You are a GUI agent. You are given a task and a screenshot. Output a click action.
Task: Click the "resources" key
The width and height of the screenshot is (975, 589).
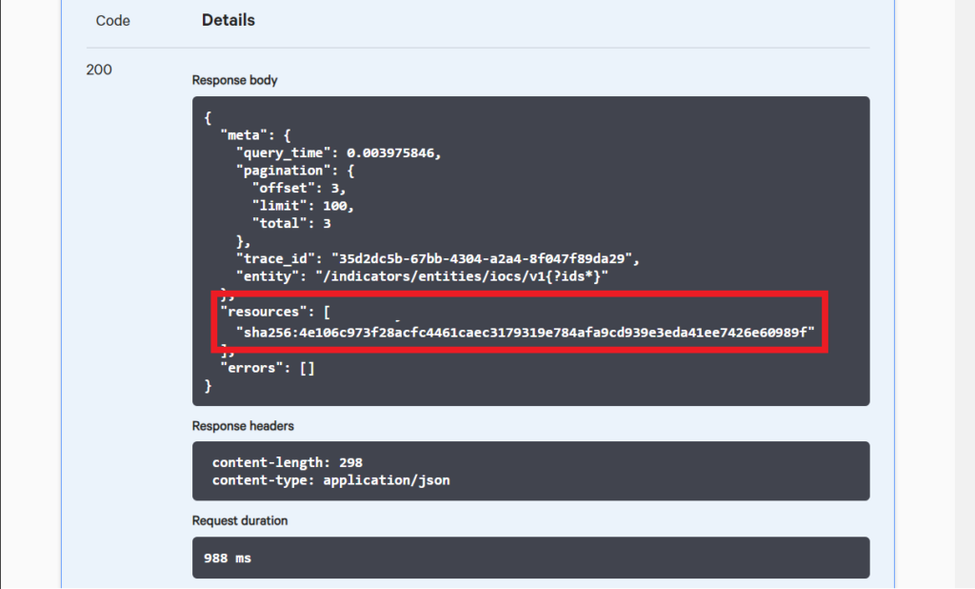264,312
